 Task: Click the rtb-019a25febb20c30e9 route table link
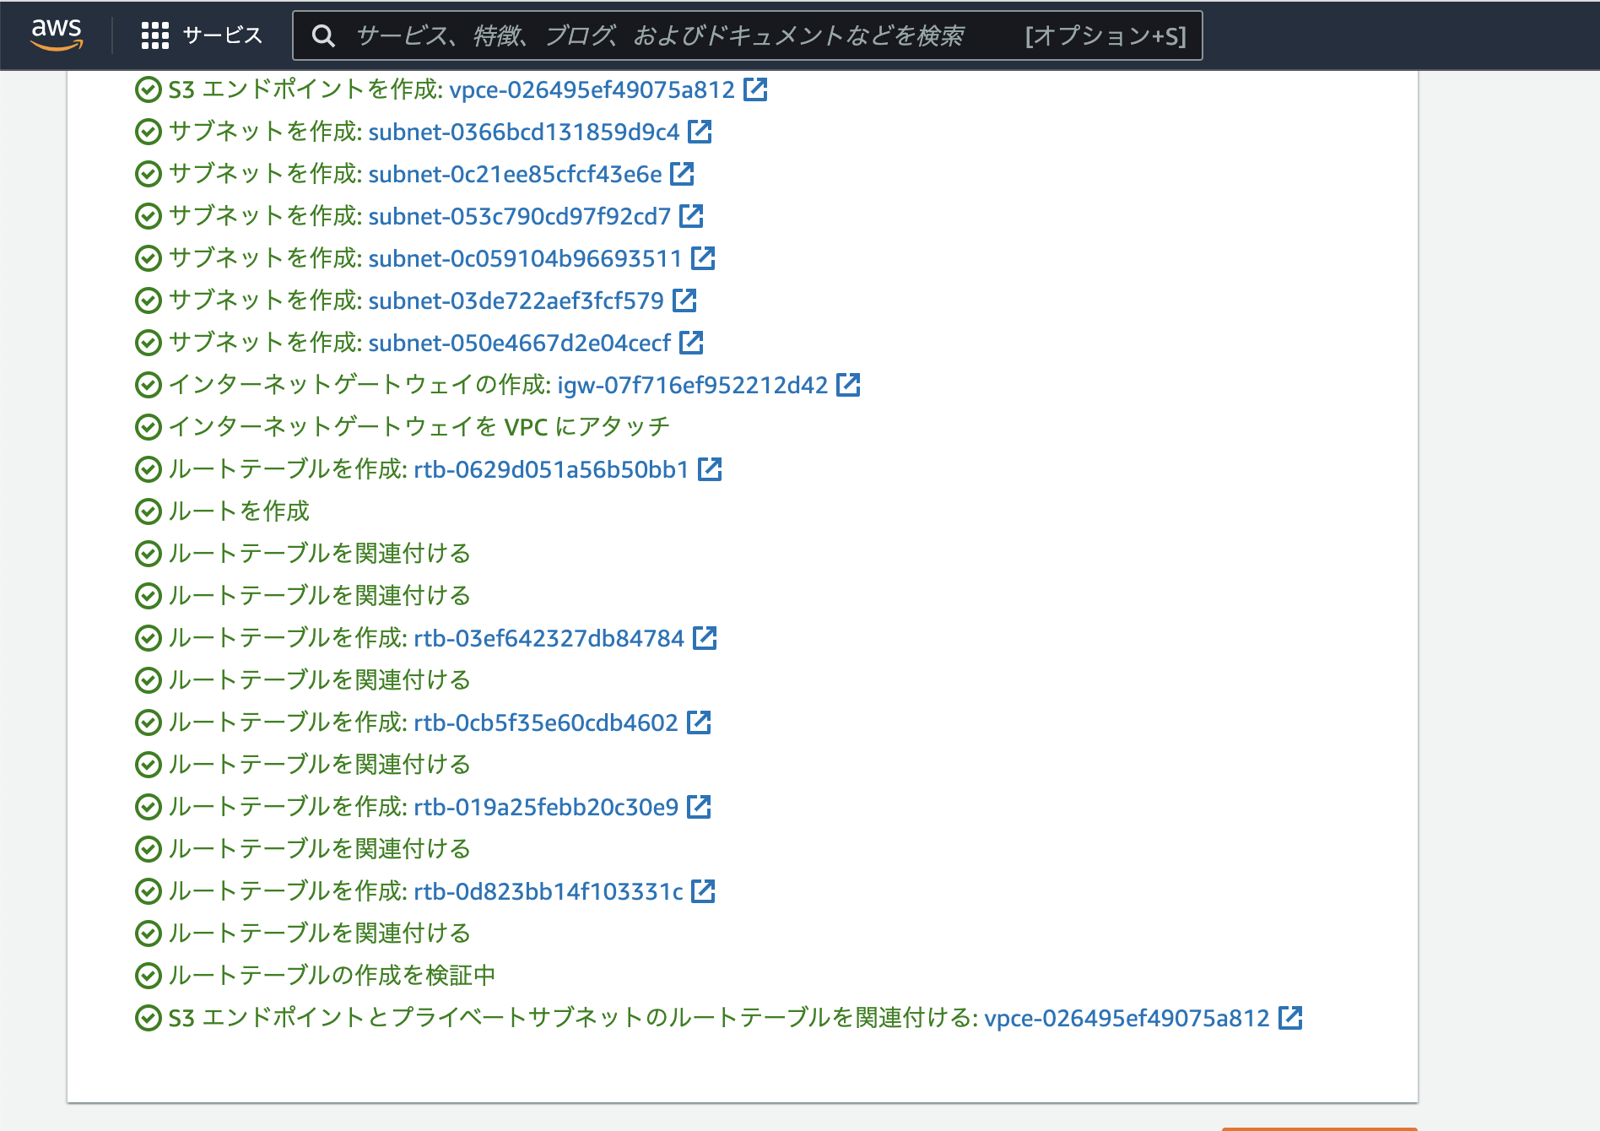(x=544, y=807)
